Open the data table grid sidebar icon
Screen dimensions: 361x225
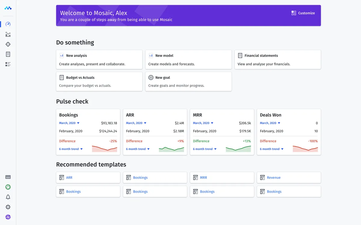click(x=8, y=177)
